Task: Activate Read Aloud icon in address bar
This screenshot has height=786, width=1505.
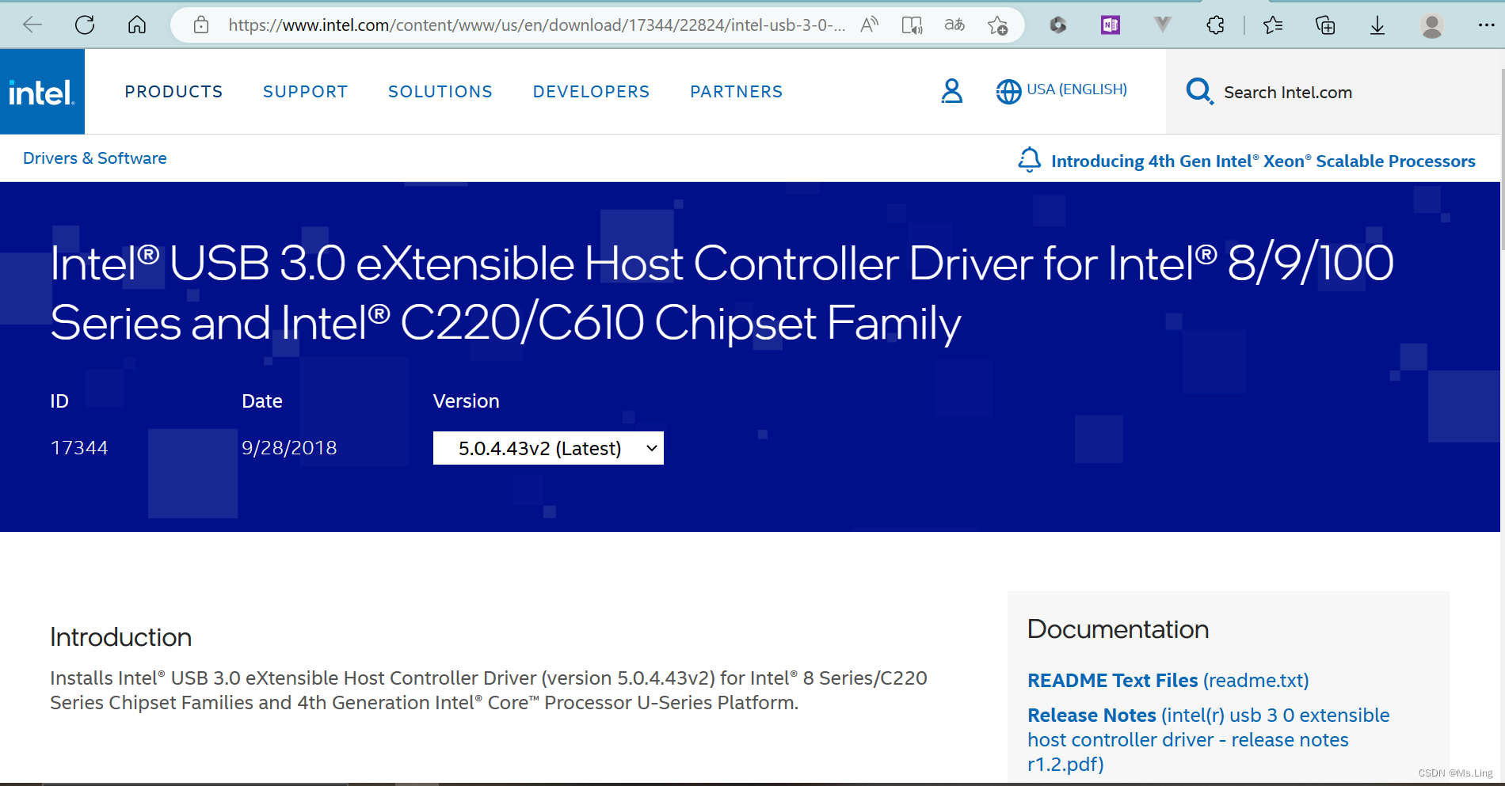Action: click(x=870, y=25)
